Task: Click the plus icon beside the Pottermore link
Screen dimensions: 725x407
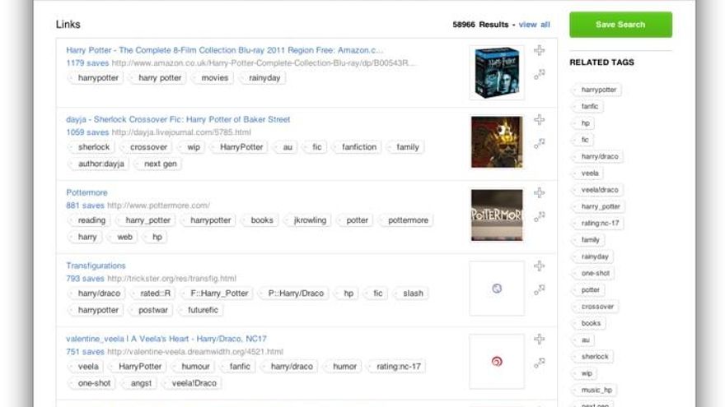Action: pos(539,193)
